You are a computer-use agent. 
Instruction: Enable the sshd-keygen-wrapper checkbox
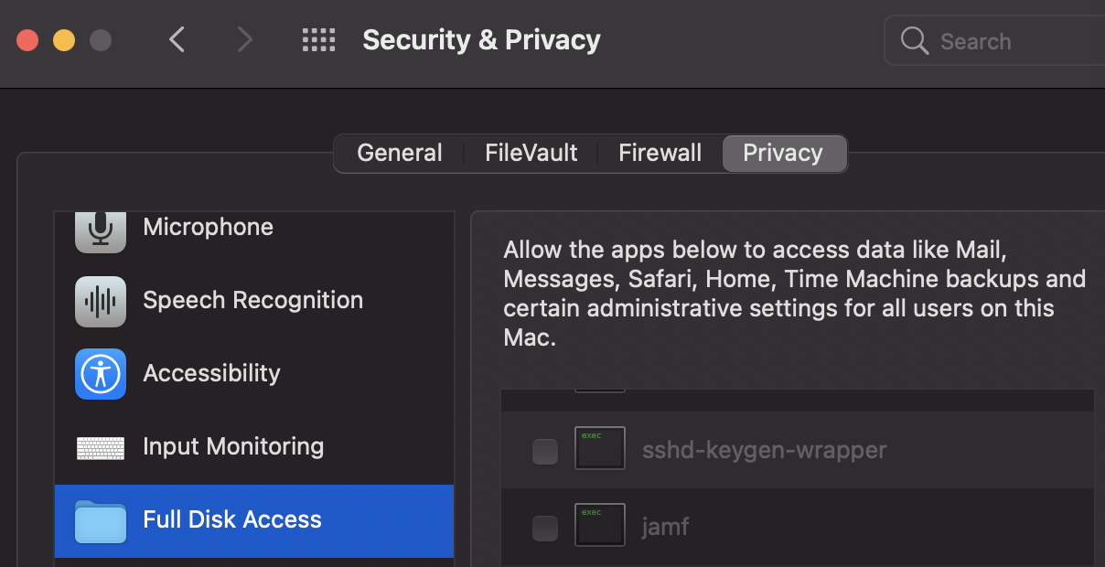click(x=545, y=451)
